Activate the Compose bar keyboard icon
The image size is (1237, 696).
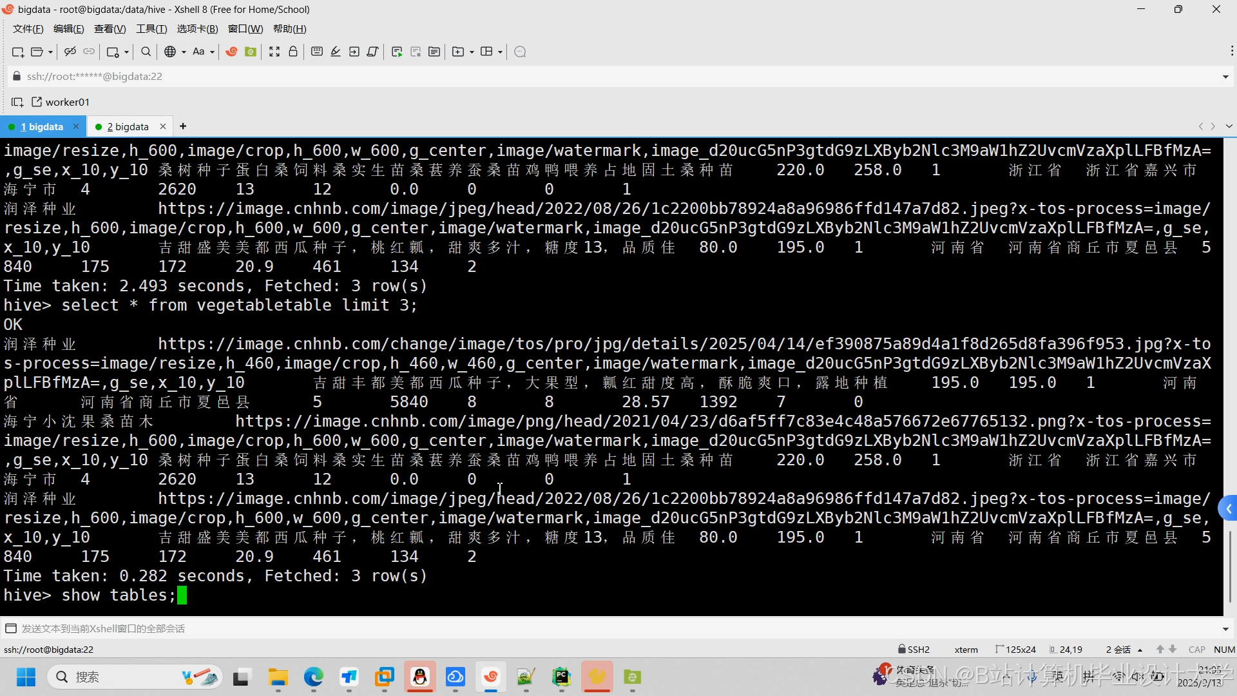coord(316,52)
